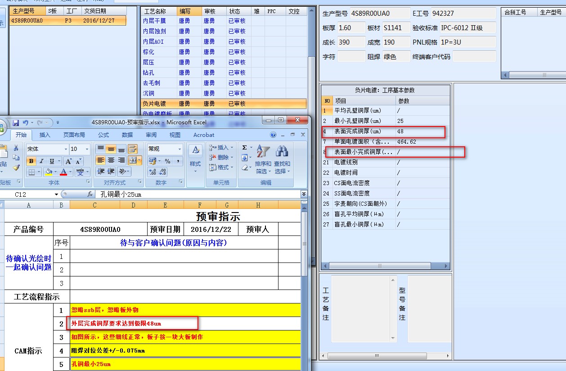Switch to 数据 ribbon tab

click(x=127, y=135)
